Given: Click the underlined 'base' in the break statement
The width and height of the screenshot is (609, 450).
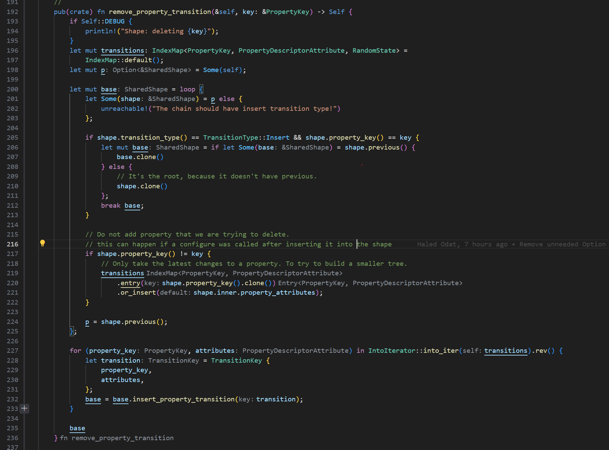Looking at the screenshot, I should (x=132, y=205).
